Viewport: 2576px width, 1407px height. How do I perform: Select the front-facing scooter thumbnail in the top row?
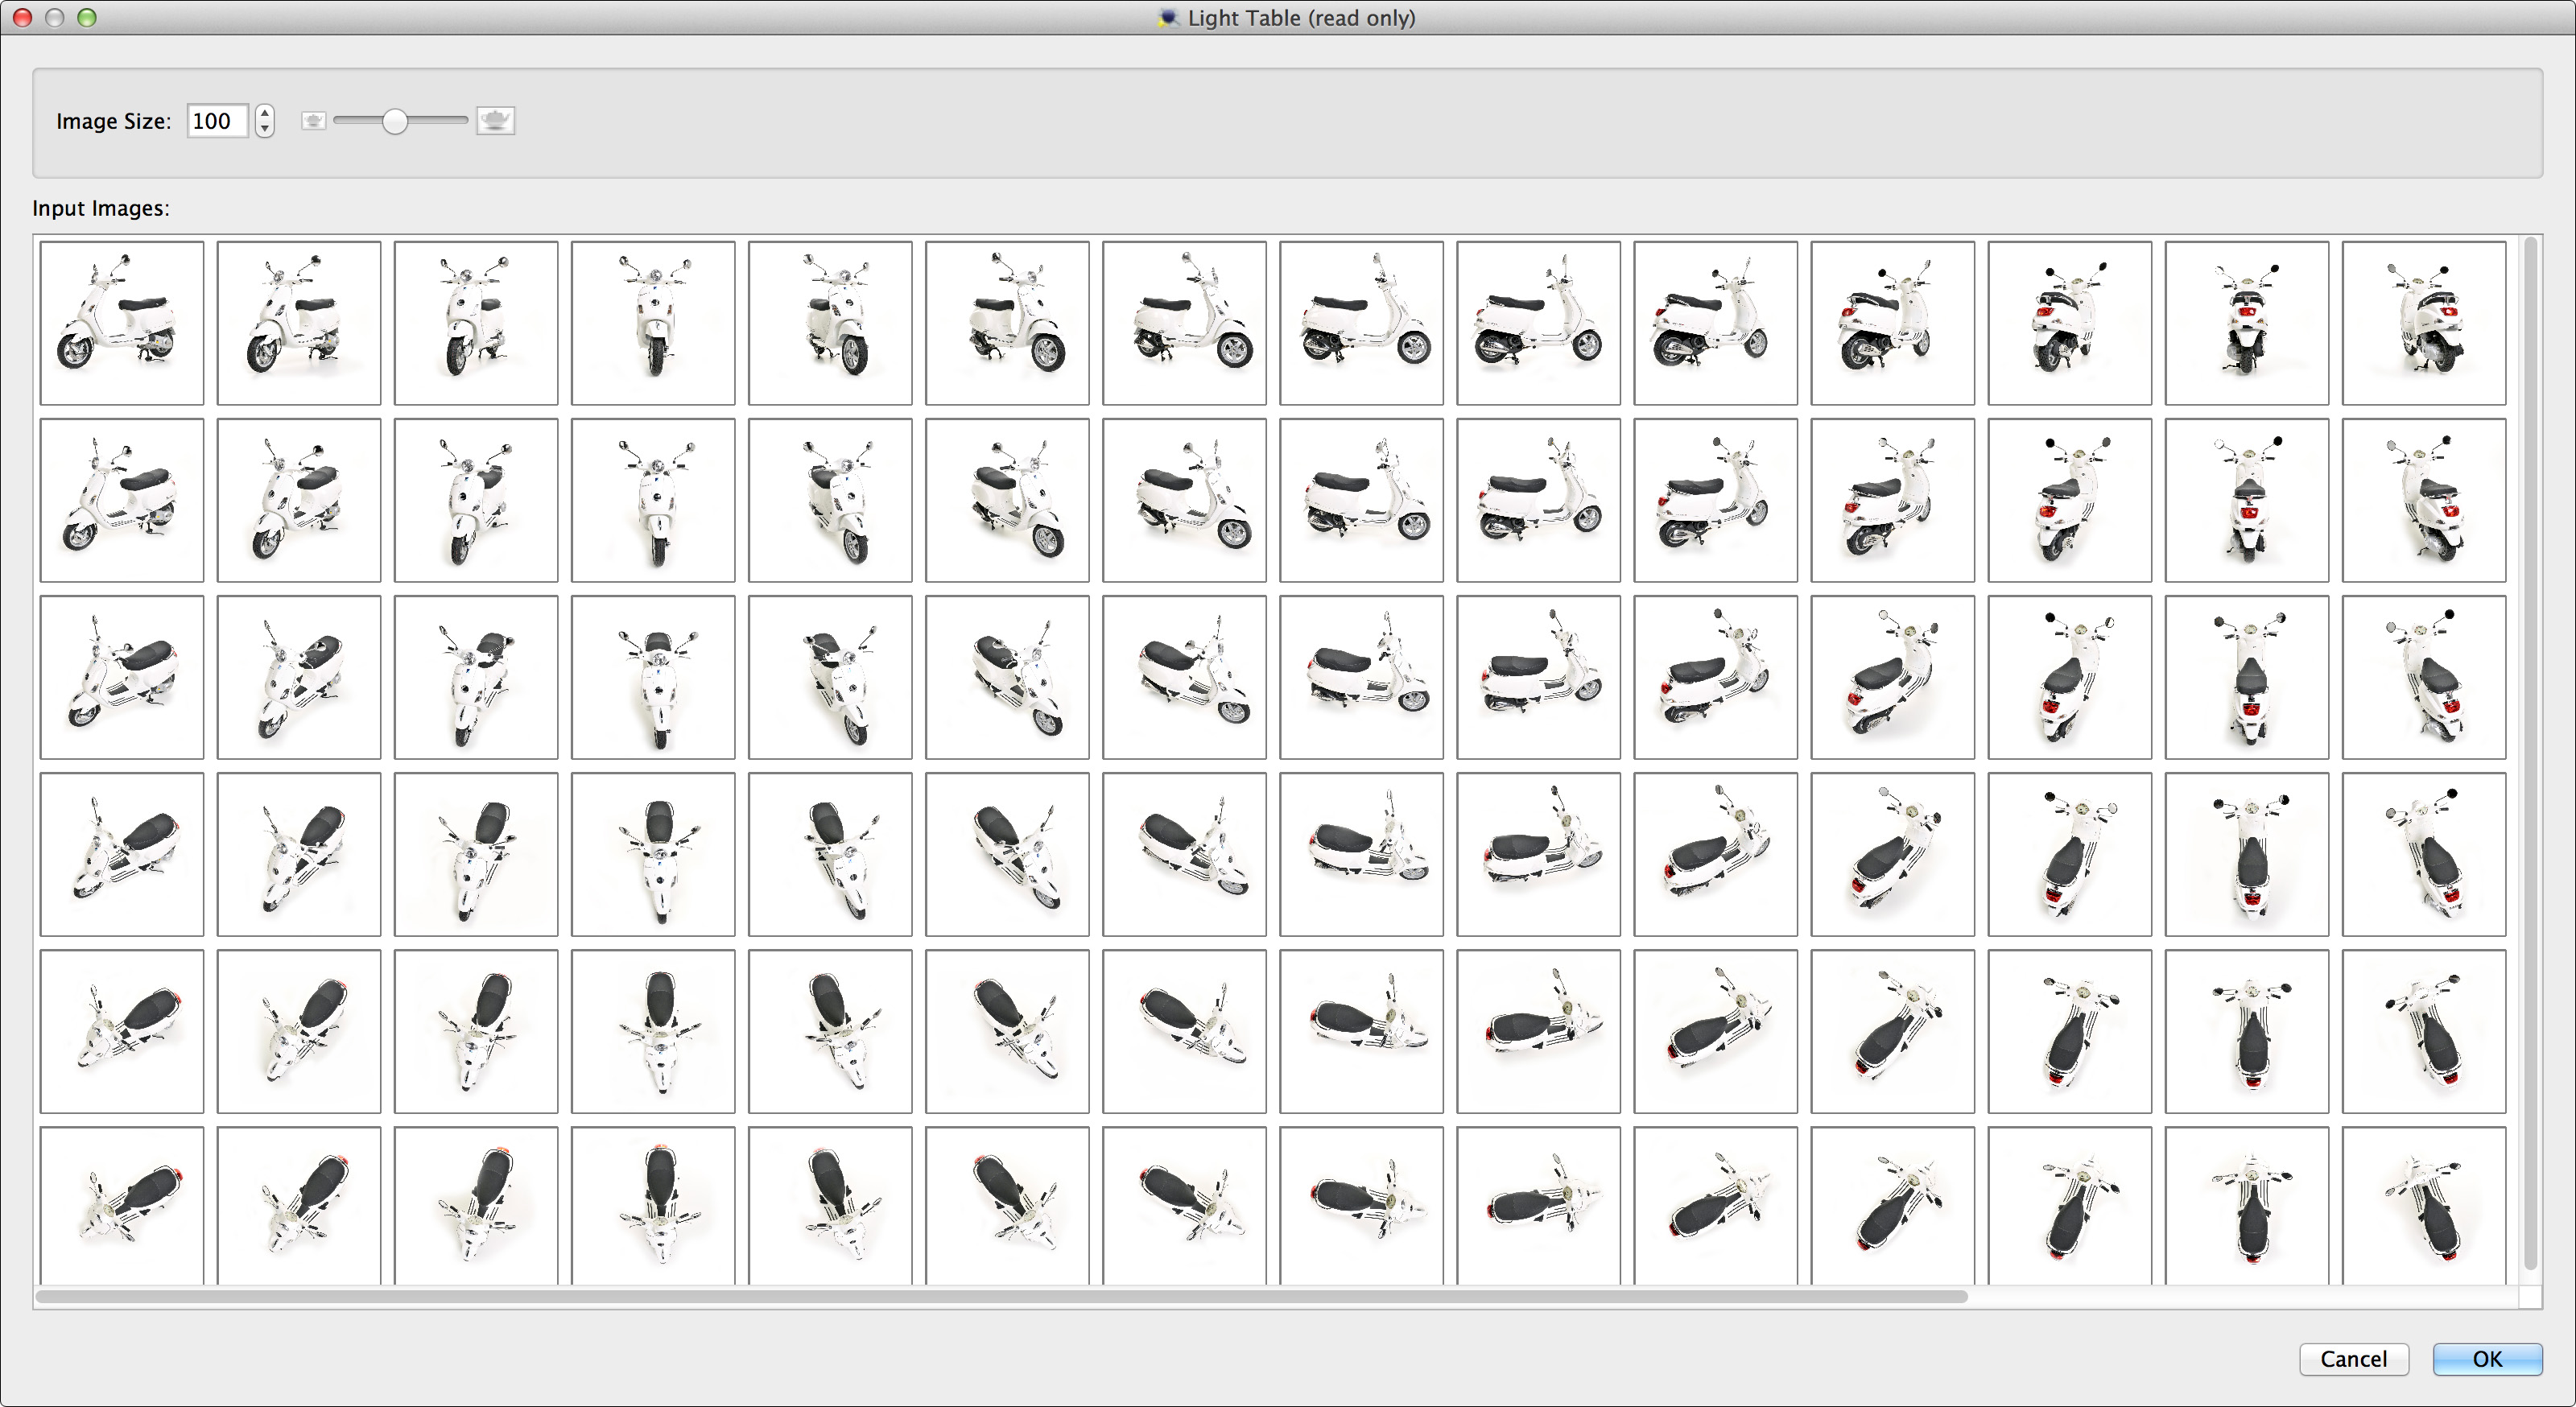coord(652,322)
